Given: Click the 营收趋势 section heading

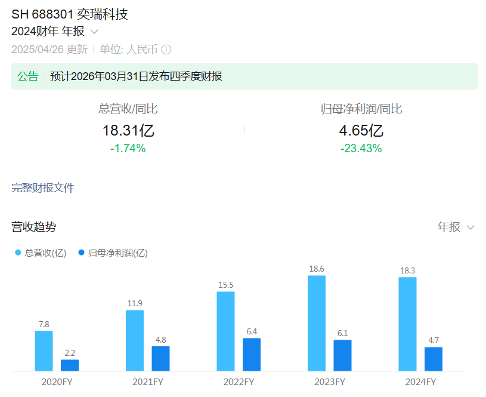Looking at the screenshot, I should coord(34,227).
